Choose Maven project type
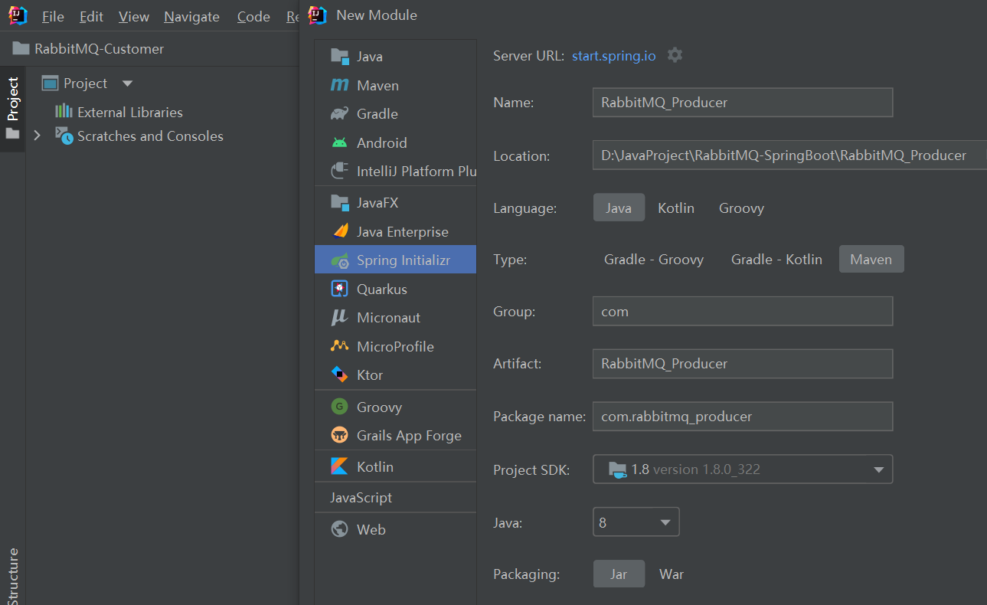 [x=871, y=259]
